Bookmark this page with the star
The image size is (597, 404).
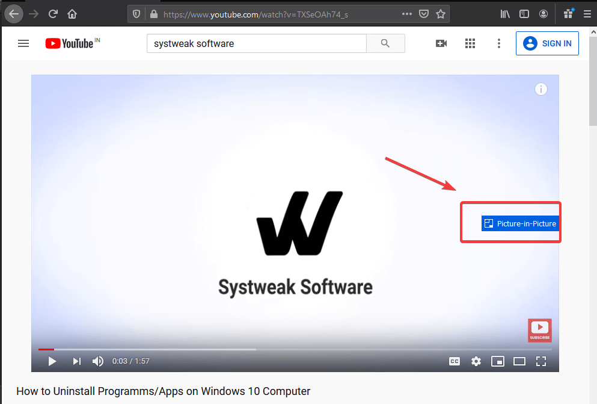pos(441,14)
